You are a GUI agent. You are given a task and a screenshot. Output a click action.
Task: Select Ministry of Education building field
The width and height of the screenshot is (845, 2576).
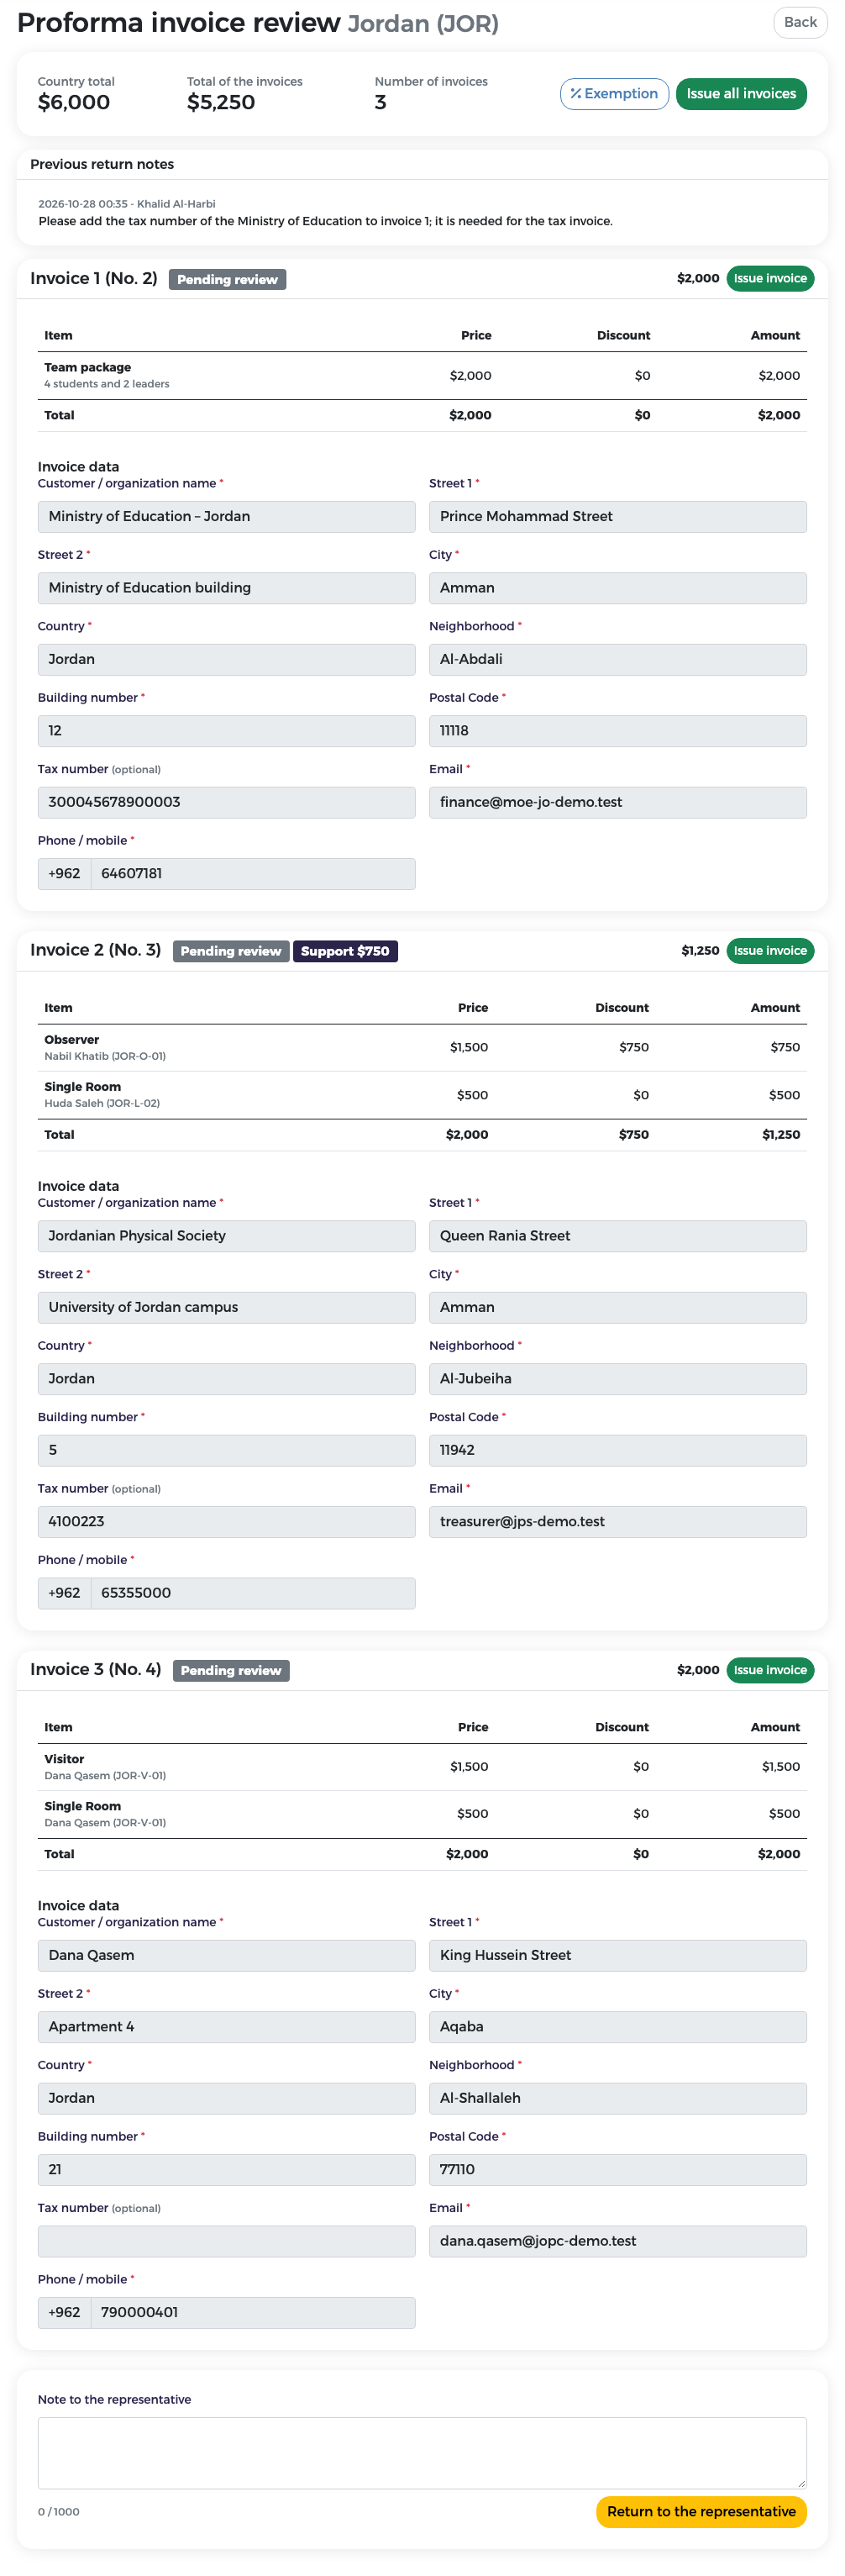(x=226, y=588)
